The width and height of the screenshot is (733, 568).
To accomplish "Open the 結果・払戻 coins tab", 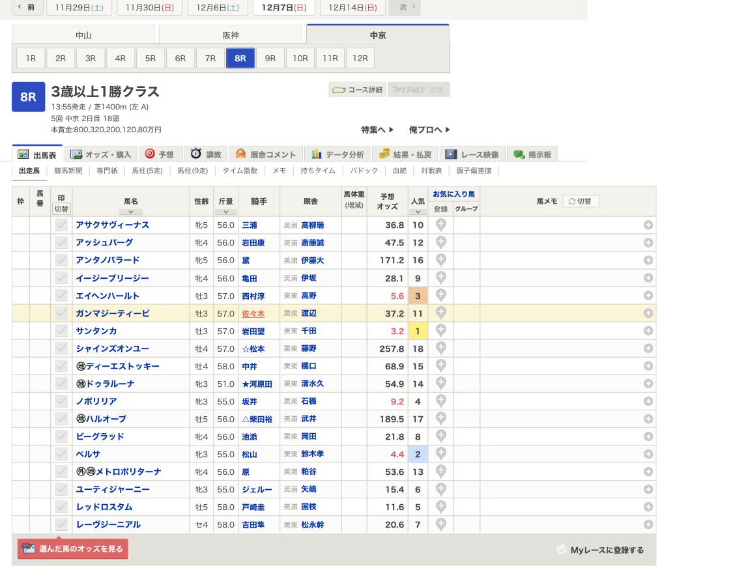I will click(405, 154).
